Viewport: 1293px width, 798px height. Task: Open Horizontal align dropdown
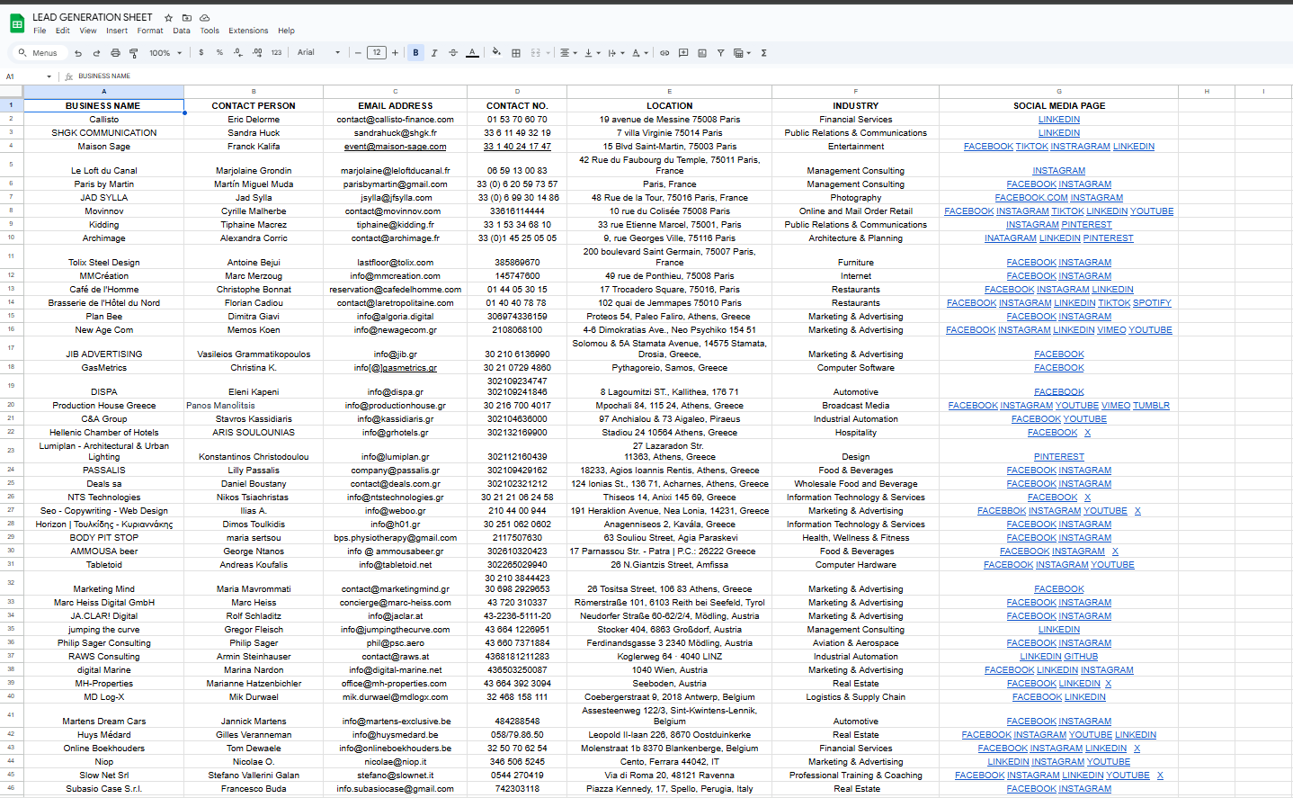point(568,53)
